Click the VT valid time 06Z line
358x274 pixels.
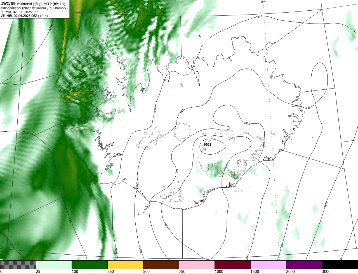pyautogui.click(x=24, y=16)
